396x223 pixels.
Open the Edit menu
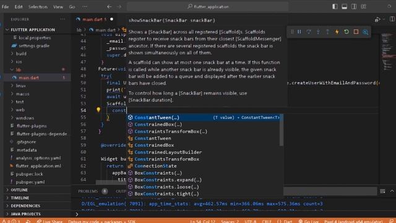(x=19, y=7)
